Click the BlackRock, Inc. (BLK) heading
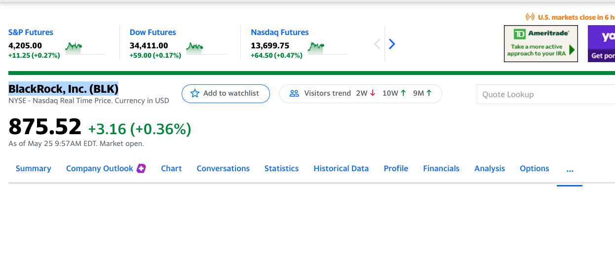615x260 pixels. tap(63, 89)
